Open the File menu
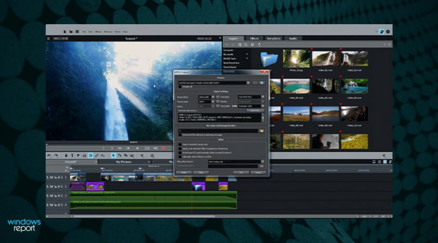This screenshot has width=438, height=243. pyautogui.click(x=84, y=32)
